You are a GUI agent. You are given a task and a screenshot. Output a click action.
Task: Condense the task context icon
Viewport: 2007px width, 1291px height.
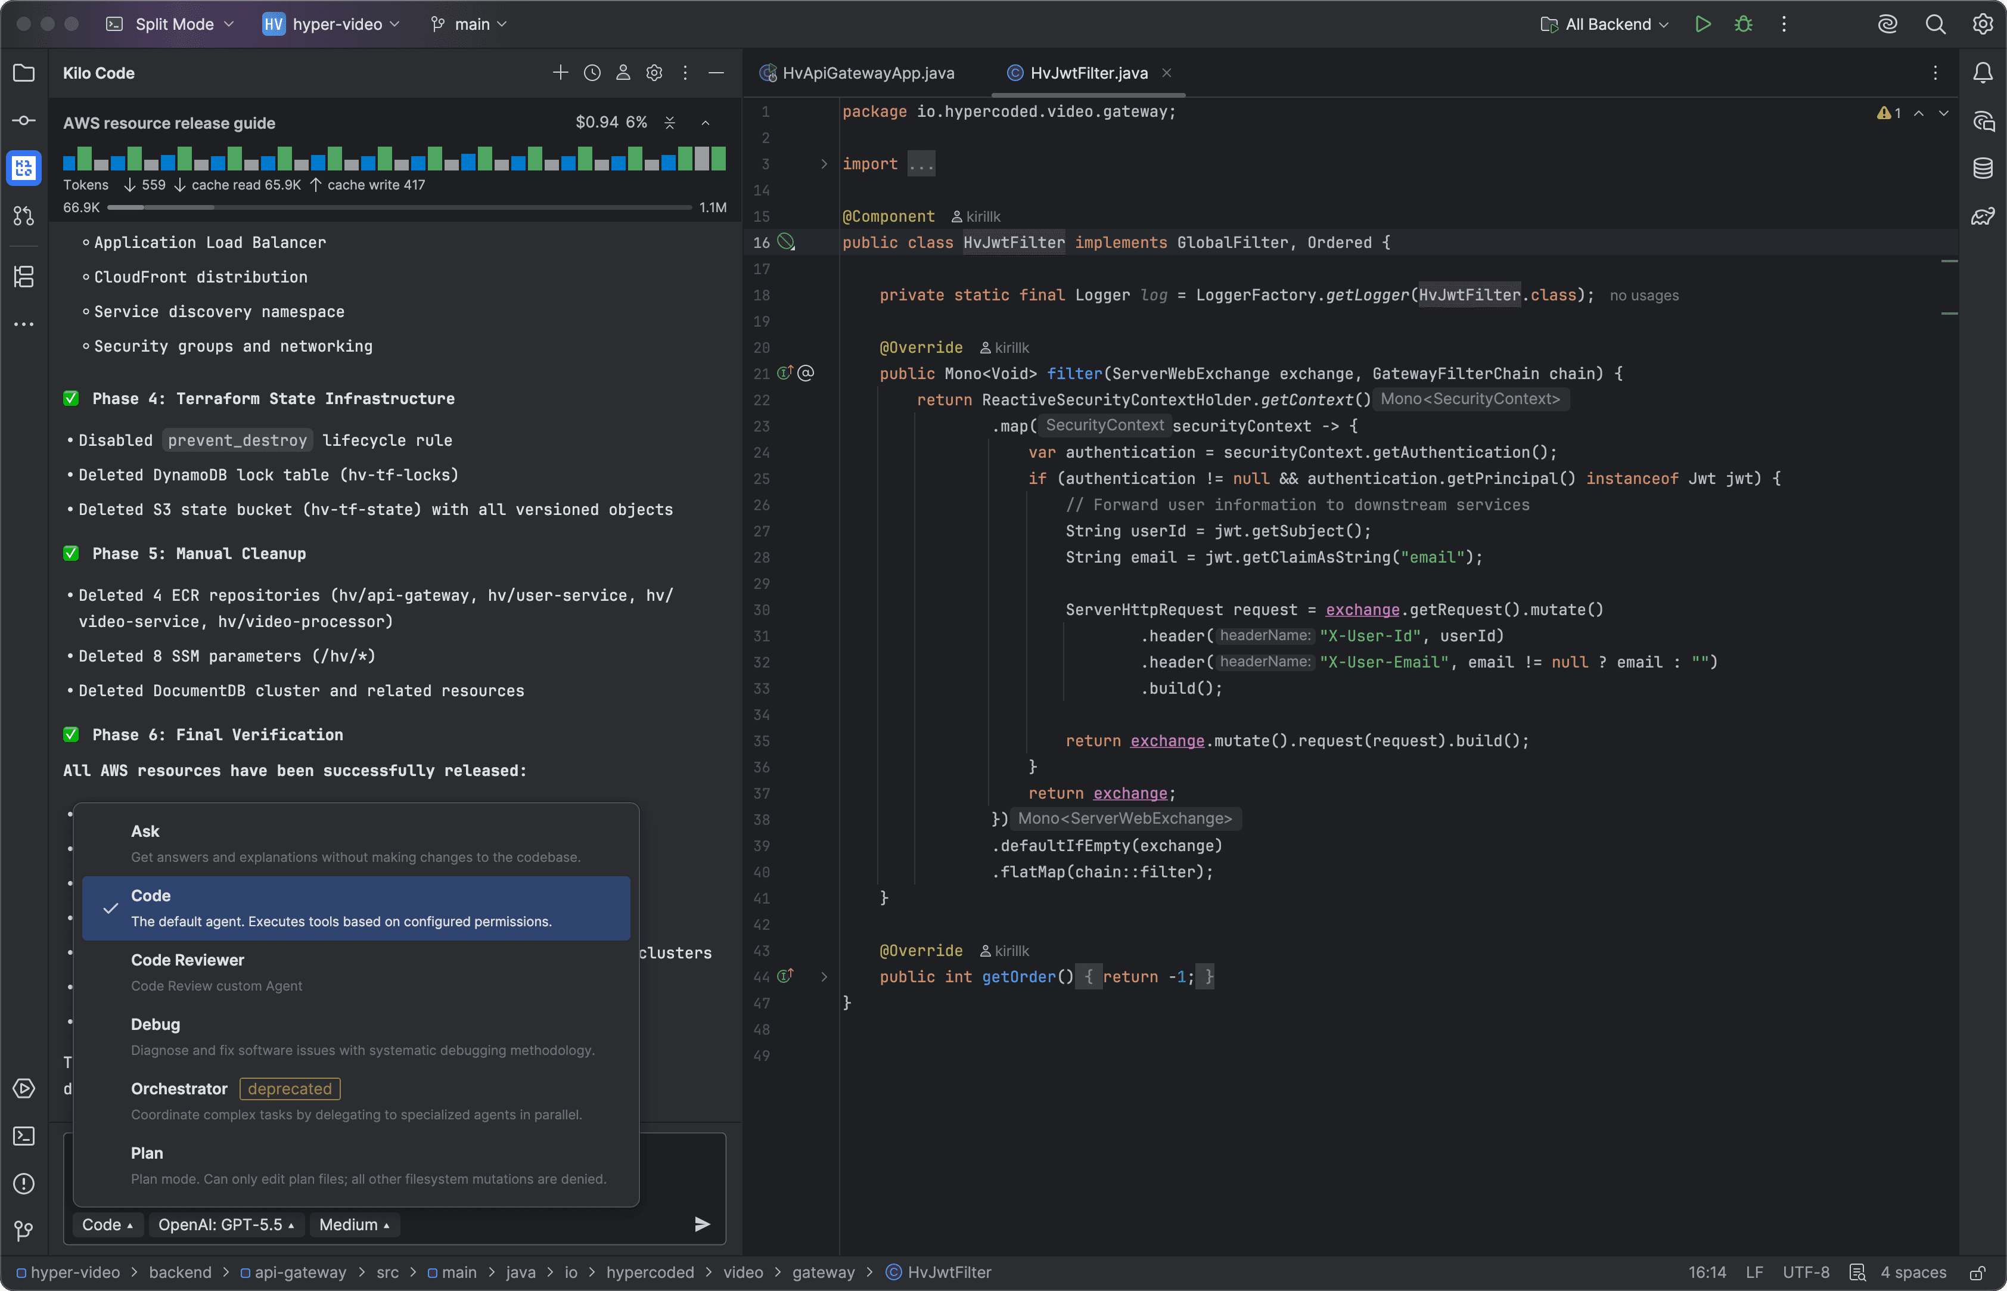point(670,122)
